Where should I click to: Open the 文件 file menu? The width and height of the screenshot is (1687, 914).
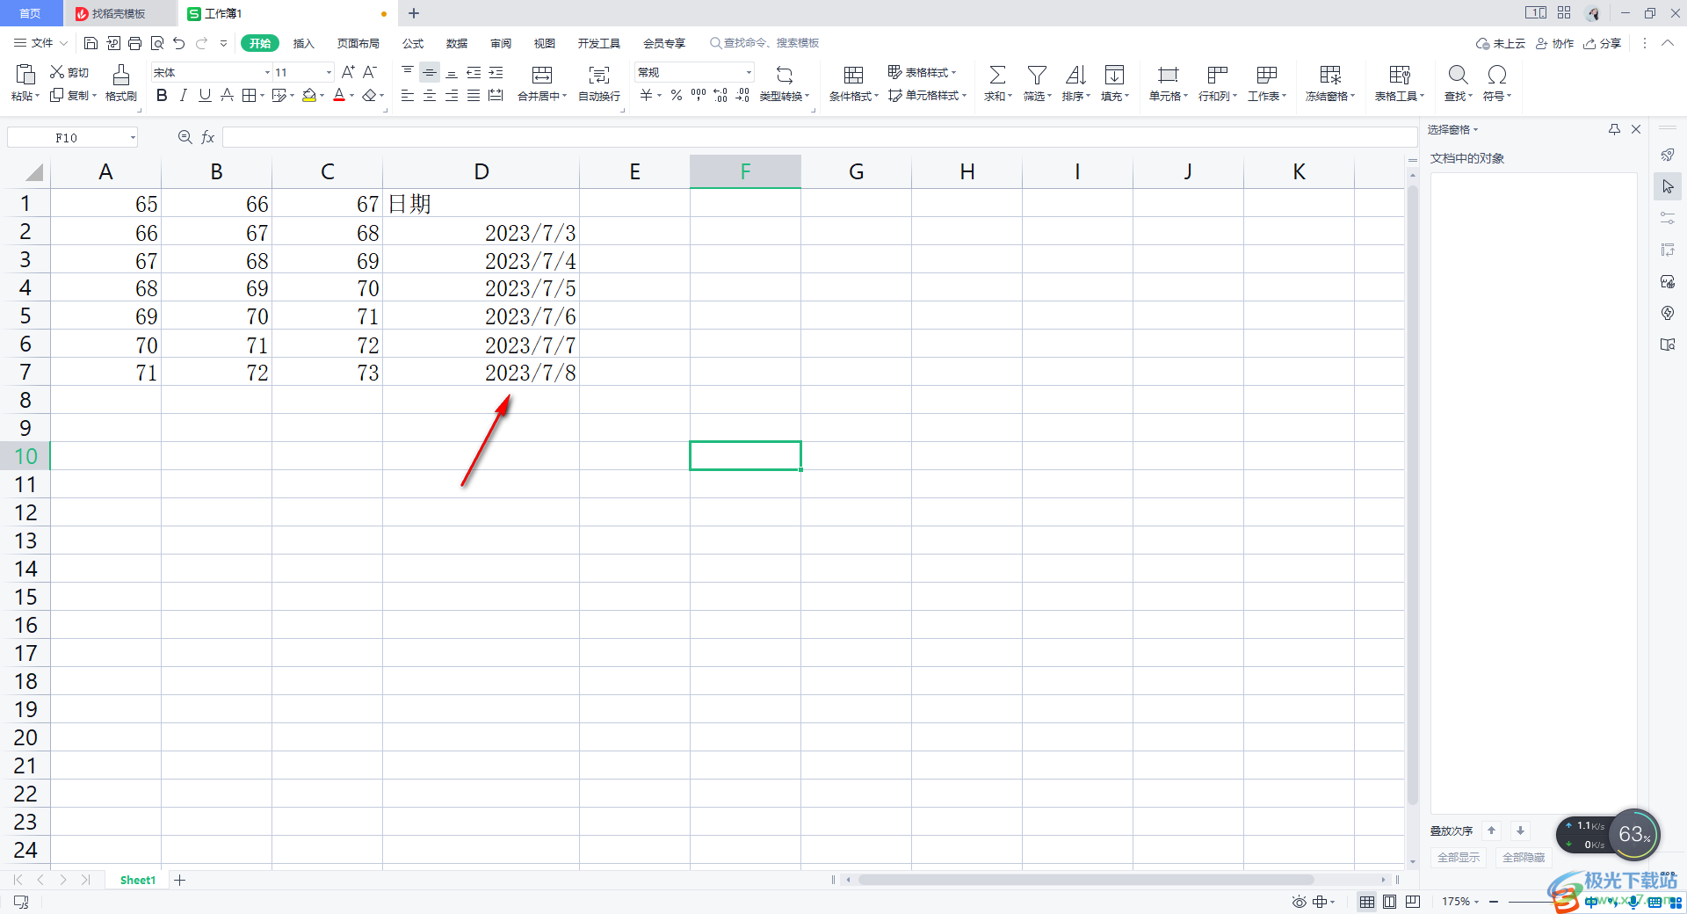click(40, 43)
